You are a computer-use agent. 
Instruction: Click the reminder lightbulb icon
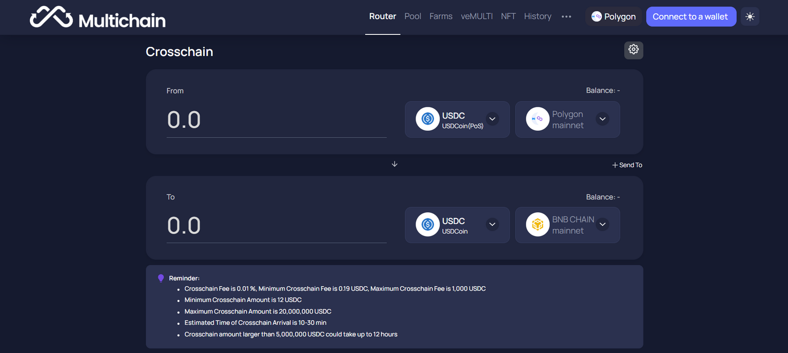[161, 278]
